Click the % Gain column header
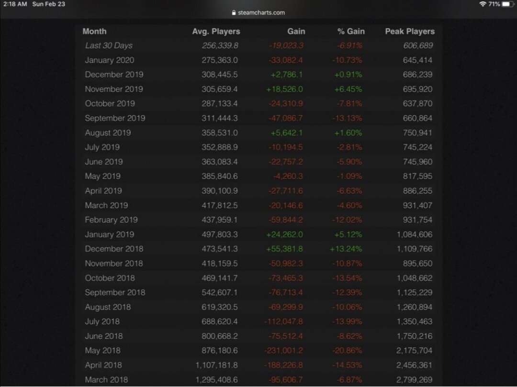Screen dimensions: 517x387 [351, 32]
